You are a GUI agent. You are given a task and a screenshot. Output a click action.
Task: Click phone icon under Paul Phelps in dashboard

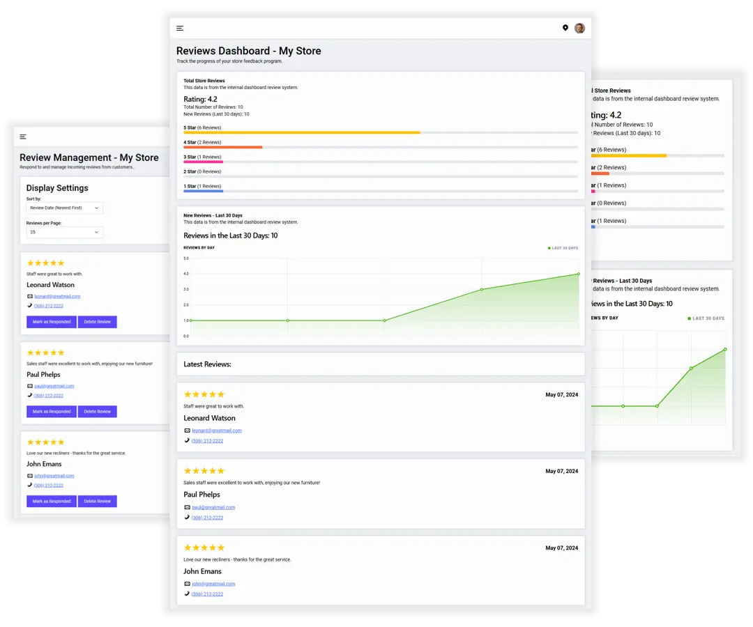click(x=187, y=518)
